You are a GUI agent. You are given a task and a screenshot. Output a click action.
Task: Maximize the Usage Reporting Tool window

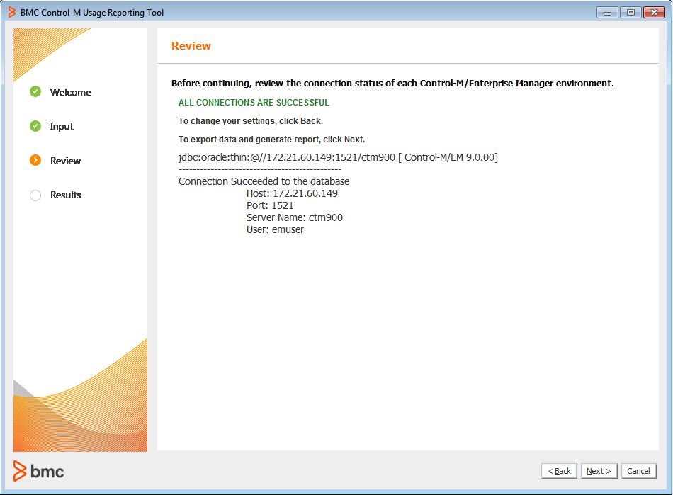(x=630, y=13)
